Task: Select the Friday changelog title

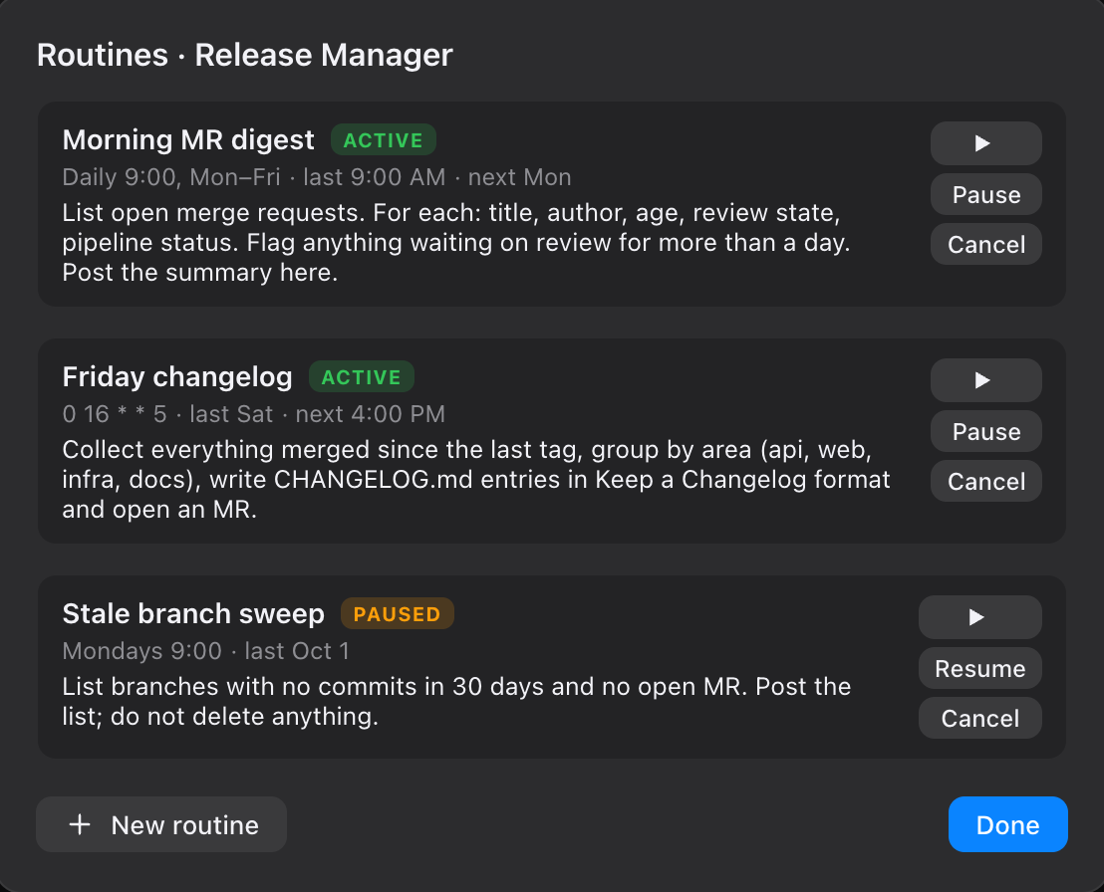Action: click(x=177, y=377)
